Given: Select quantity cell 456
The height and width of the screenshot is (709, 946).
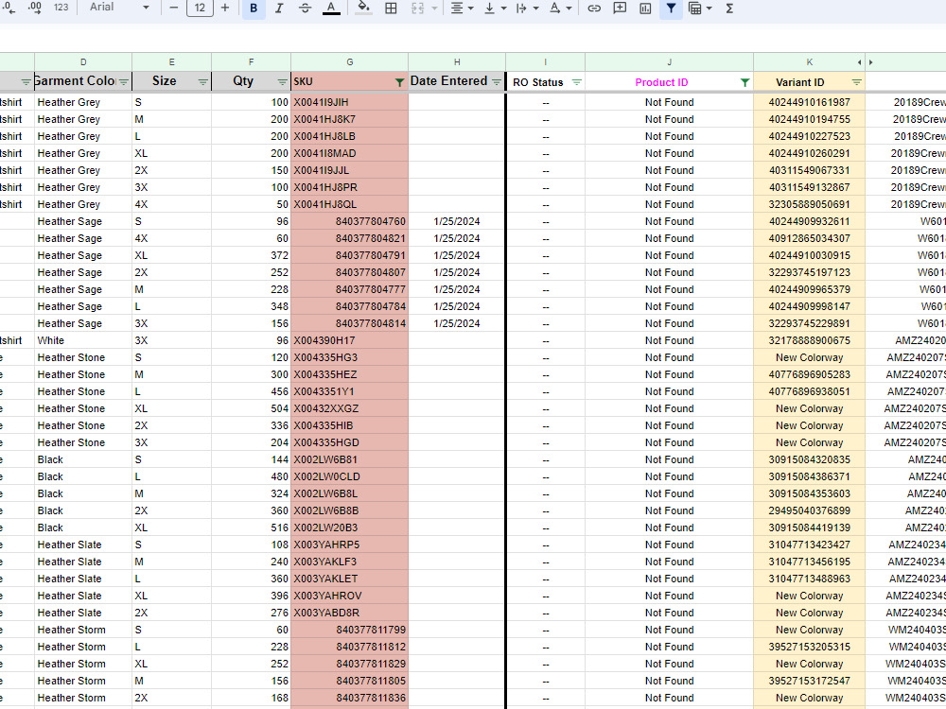Looking at the screenshot, I should 251,391.
